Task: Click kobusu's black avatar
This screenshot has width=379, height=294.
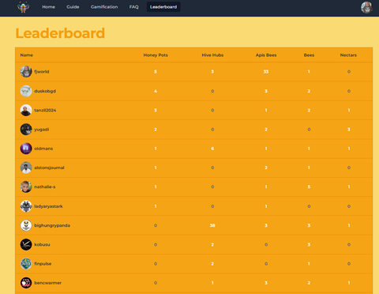Action: tap(26, 244)
